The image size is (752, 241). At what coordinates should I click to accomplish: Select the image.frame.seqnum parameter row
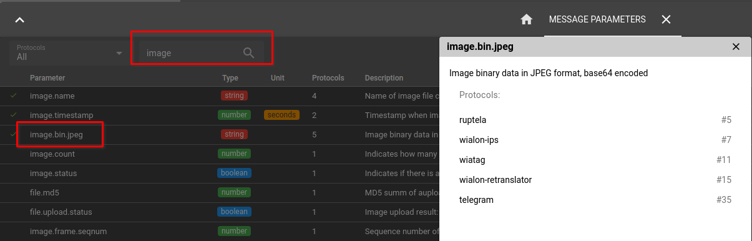[220, 231]
